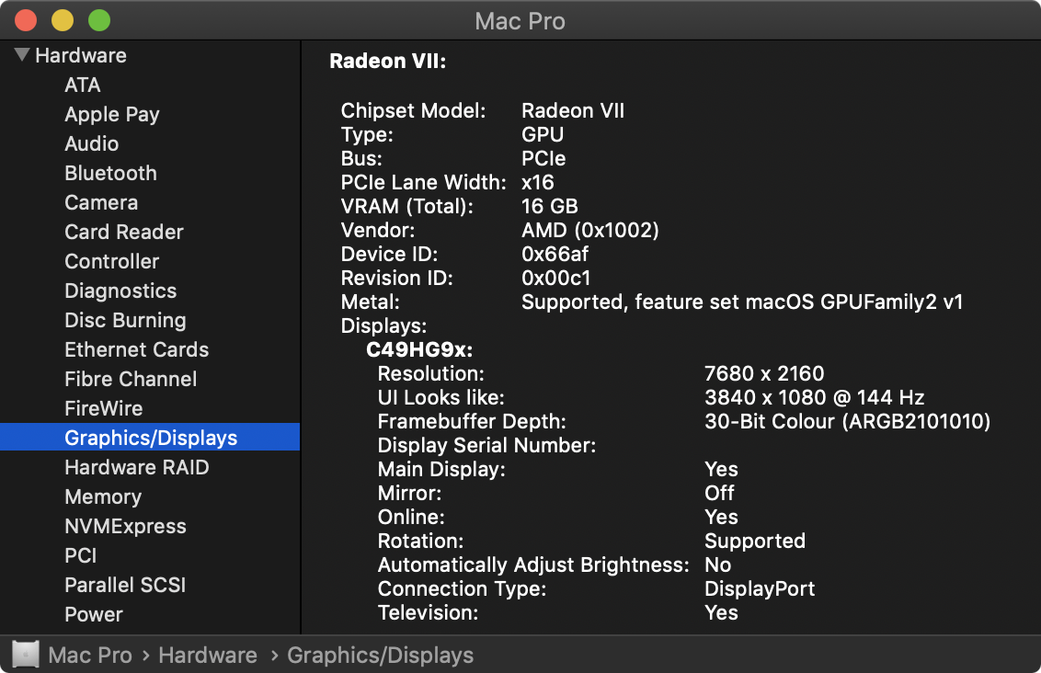This screenshot has height=673, width=1041.
Task: Collapse the Hardware disclosure triangle
Action: [x=22, y=55]
